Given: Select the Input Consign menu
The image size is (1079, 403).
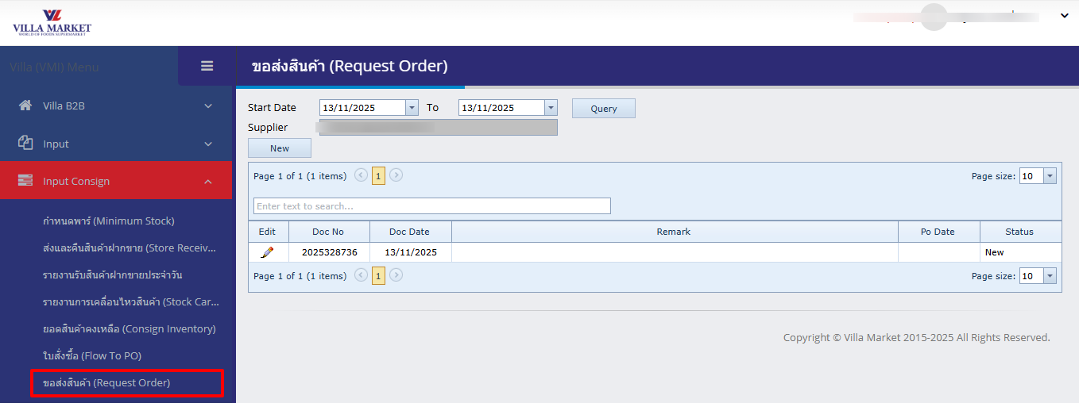Looking at the screenshot, I should 116,181.
